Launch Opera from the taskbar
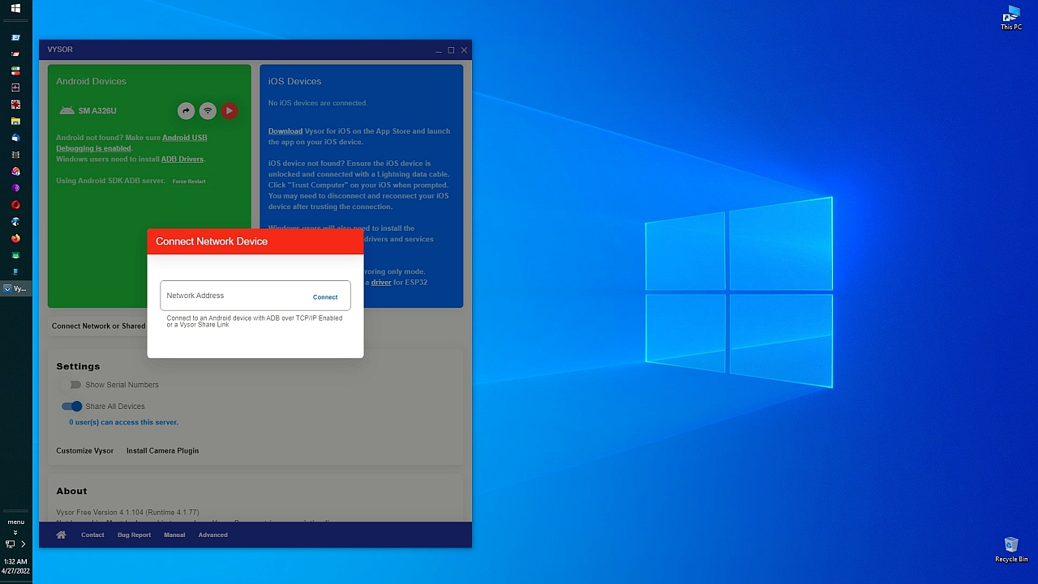The image size is (1038, 584). tap(15, 205)
